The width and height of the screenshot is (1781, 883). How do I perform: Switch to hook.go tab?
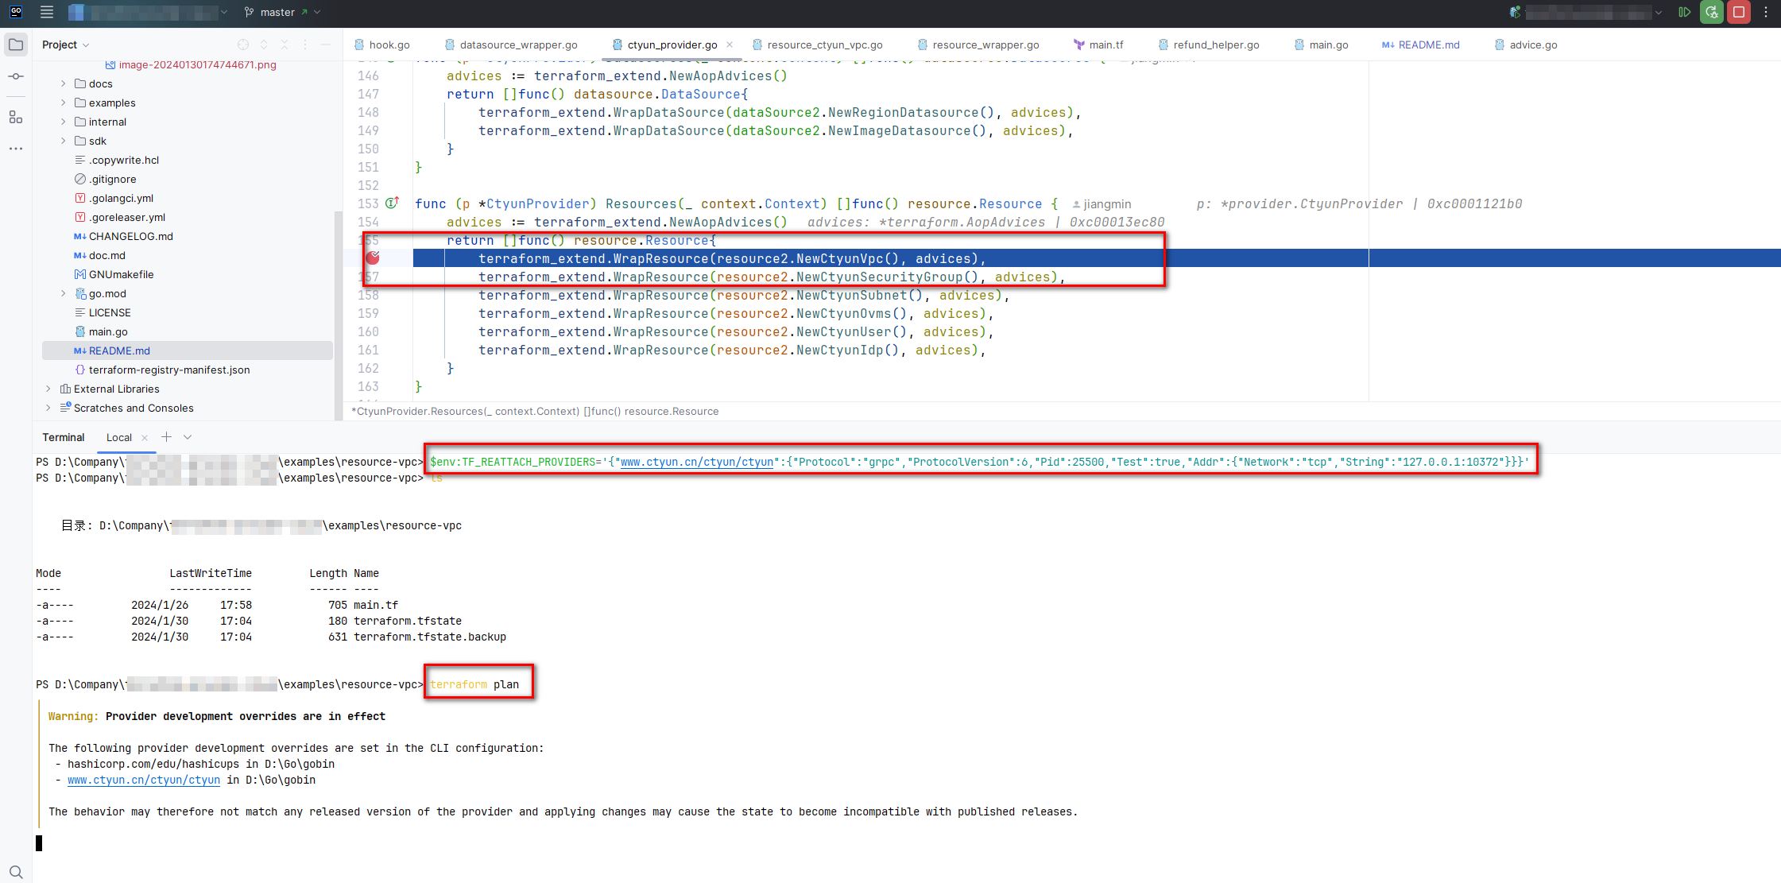point(382,45)
